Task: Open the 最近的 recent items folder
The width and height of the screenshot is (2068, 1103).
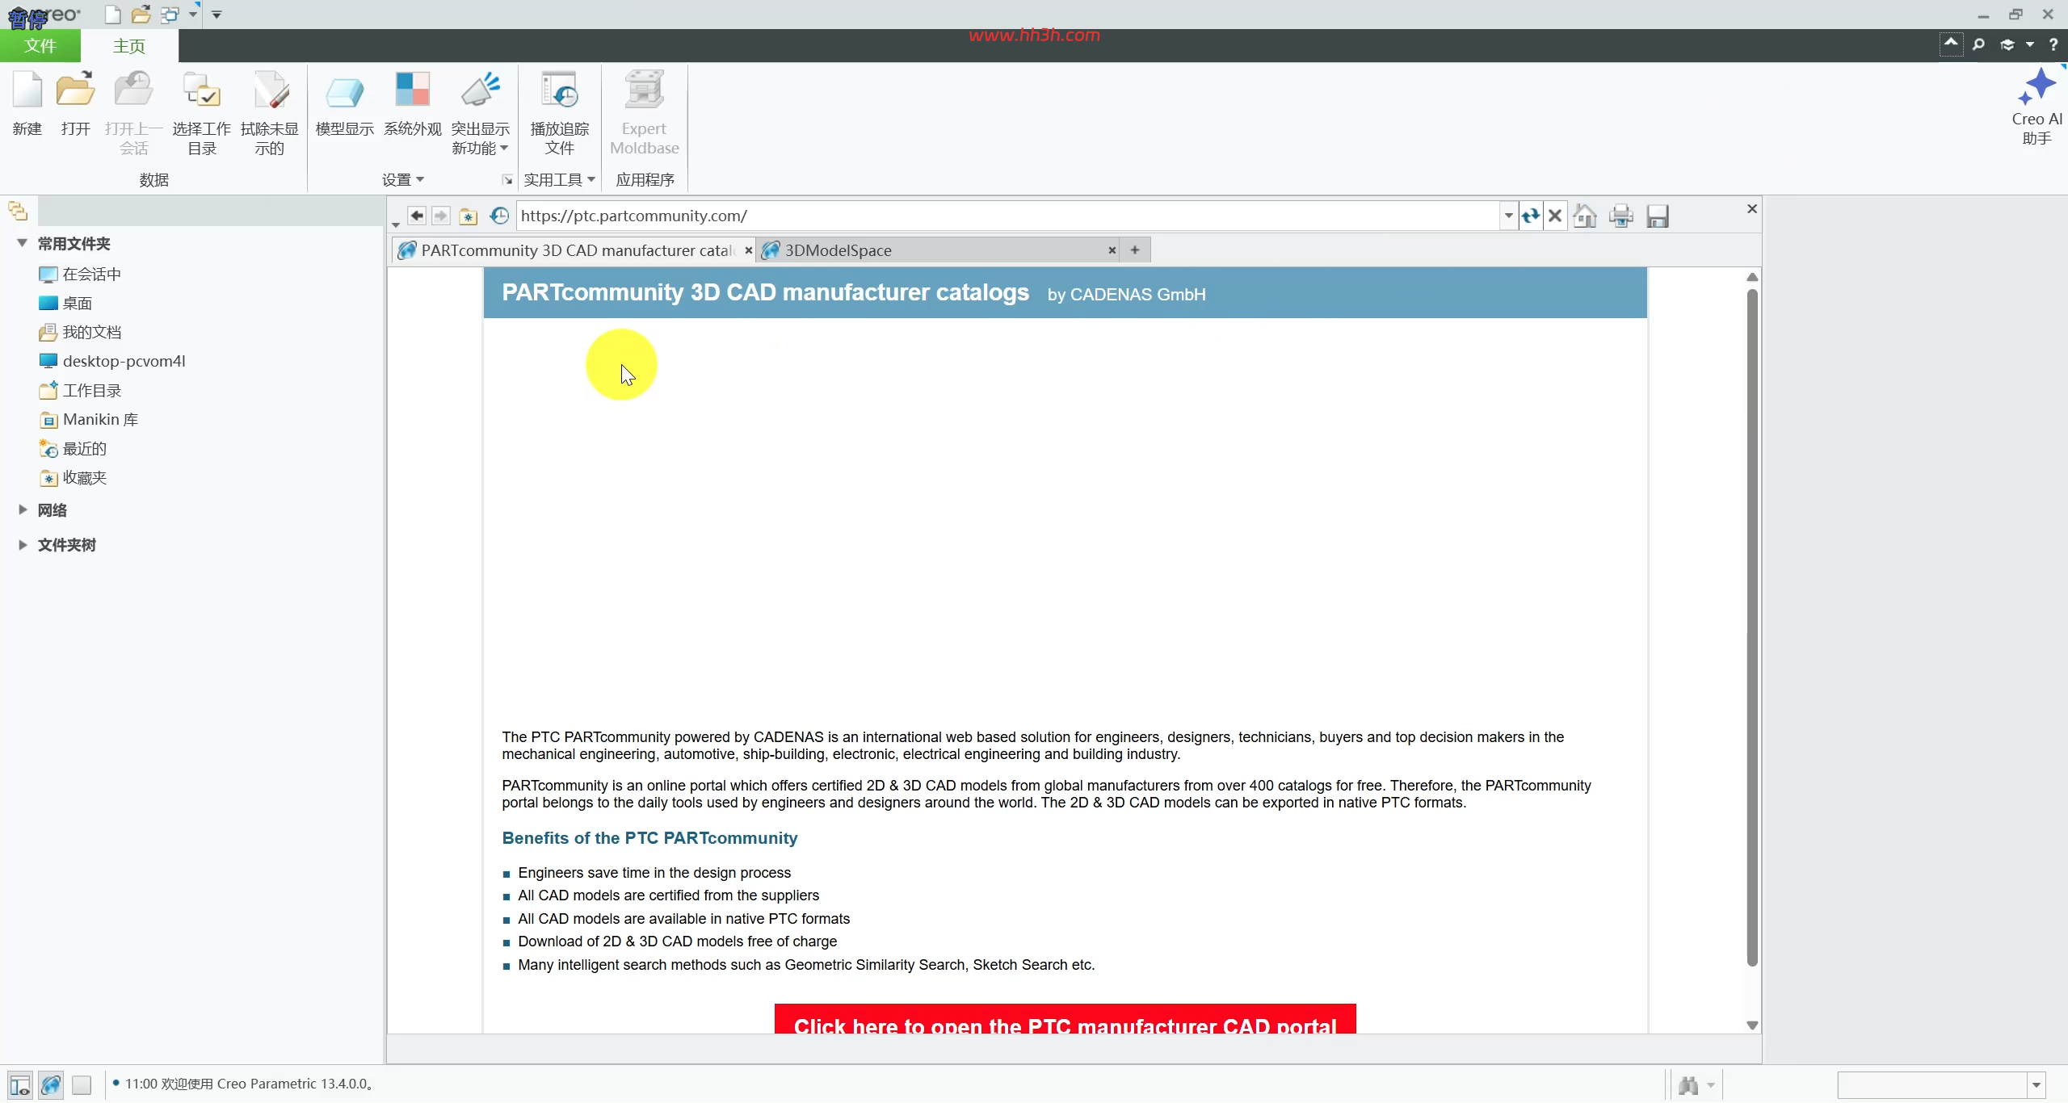Action: tap(72, 448)
